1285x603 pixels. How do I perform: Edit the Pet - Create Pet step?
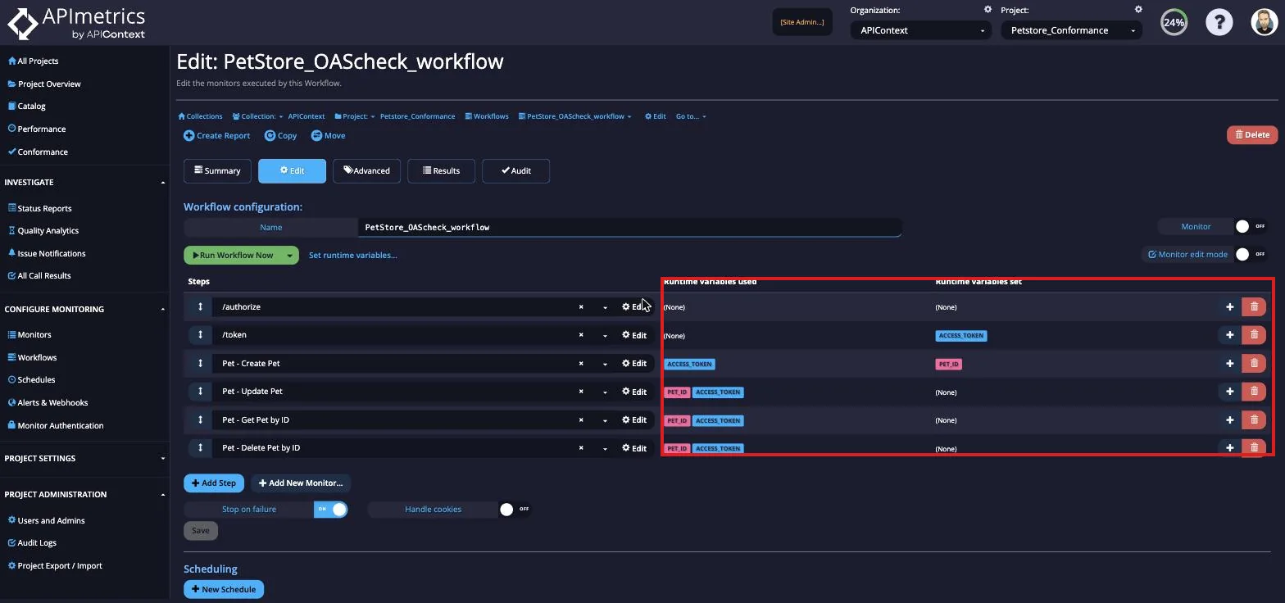click(x=634, y=364)
